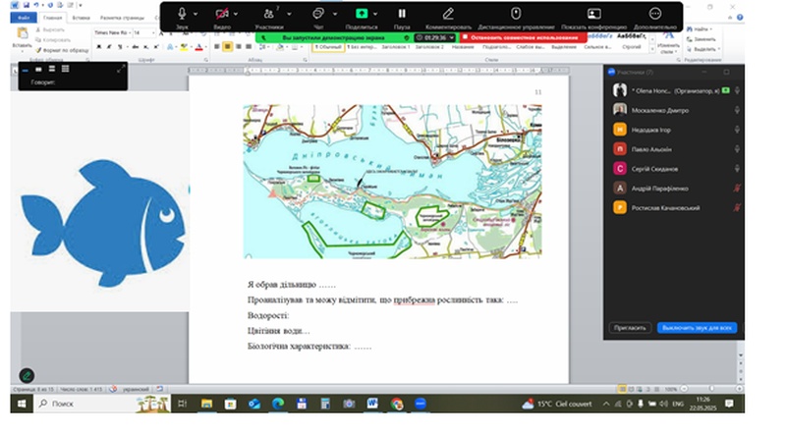Pause screen sharing with Пауза
This screenshot has width=786, height=435.
pyautogui.click(x=402, y=13)
